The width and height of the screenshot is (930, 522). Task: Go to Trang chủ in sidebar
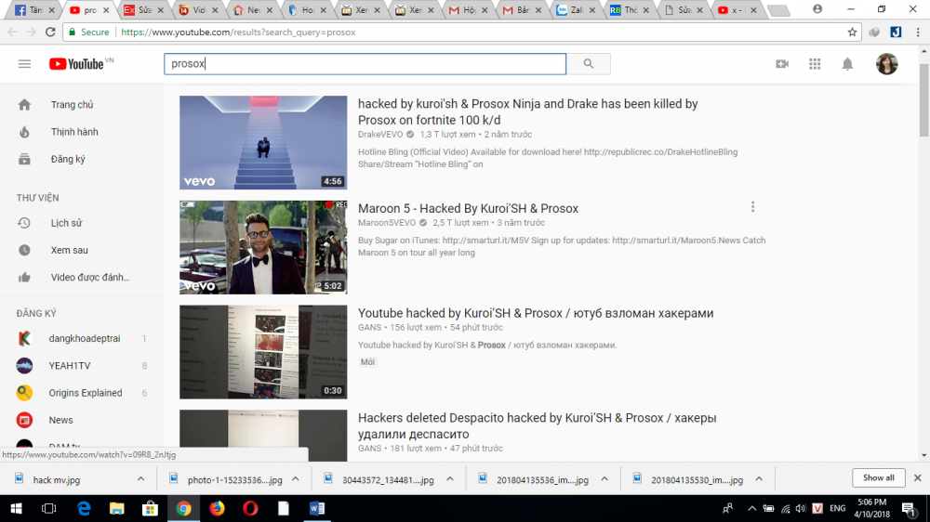72,105
